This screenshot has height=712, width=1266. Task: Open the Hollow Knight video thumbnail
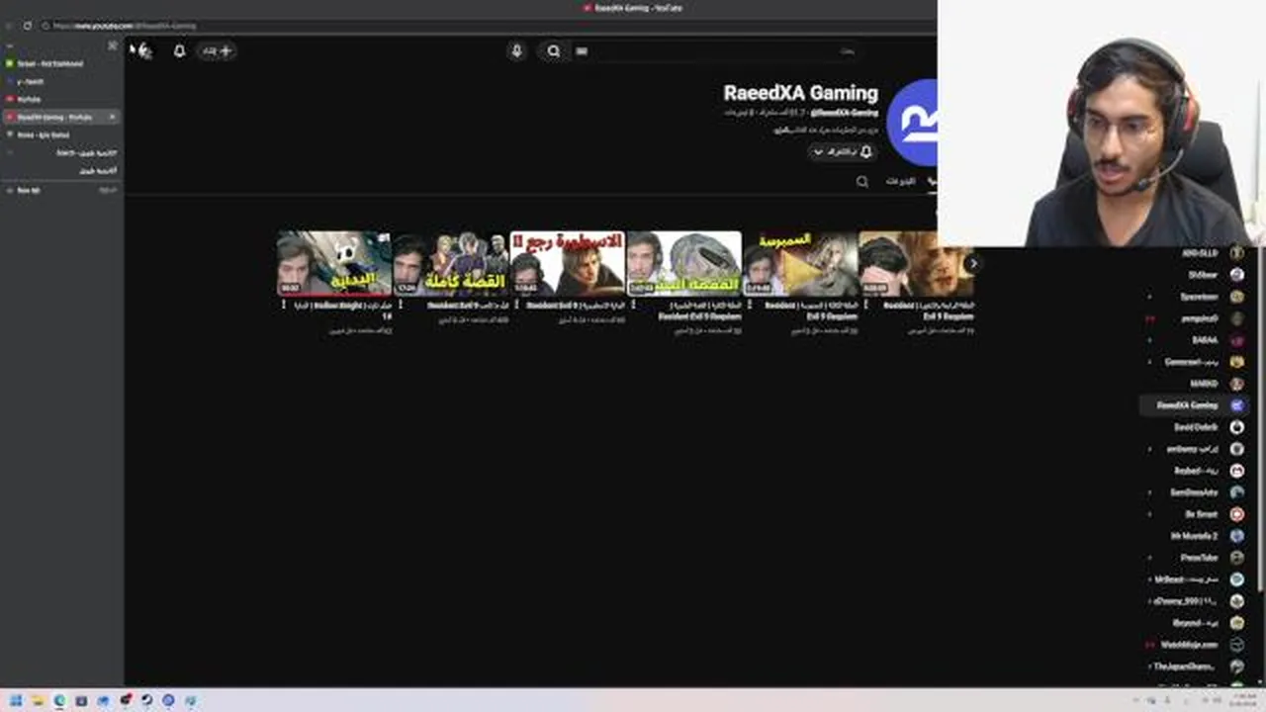(334, 263)
